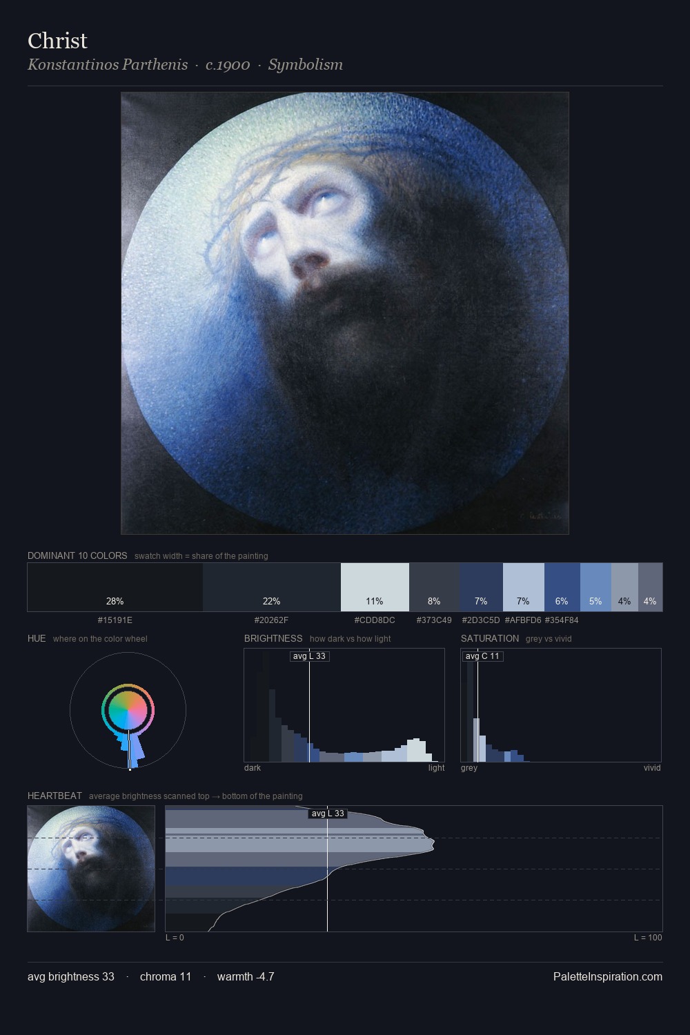Click the 'HEARTBEAT' section heading

(x=55, y=796)
